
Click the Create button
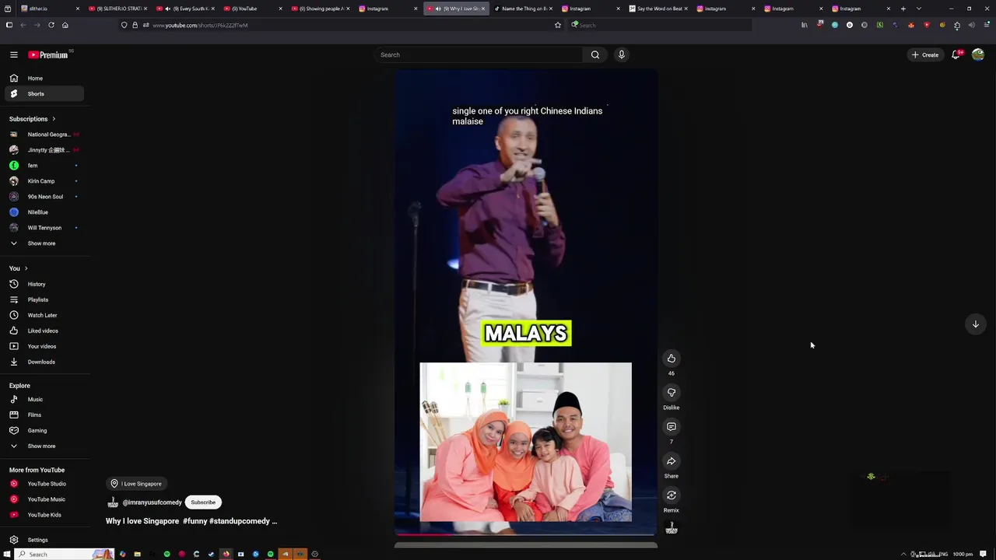click(x=925, y=54)
